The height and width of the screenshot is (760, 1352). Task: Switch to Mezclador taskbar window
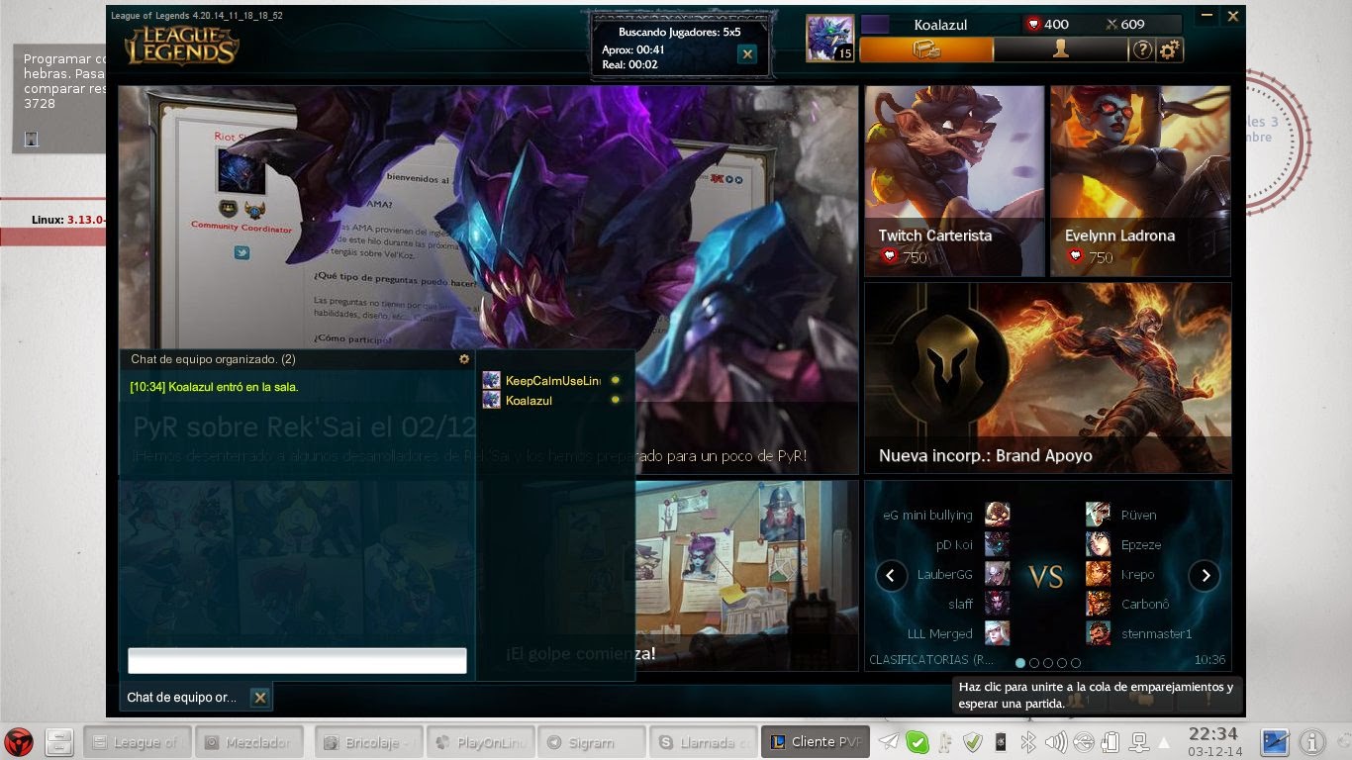tap(249, 741)
